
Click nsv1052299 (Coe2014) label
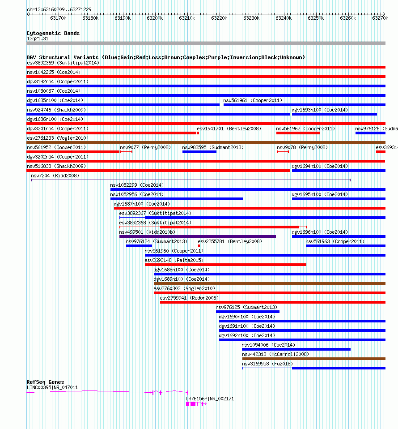137,185
